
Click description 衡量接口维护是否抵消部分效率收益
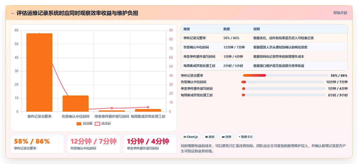(x=279, y=66)
